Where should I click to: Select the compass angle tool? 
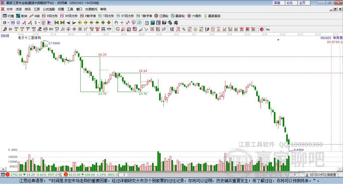click(63, 29)
